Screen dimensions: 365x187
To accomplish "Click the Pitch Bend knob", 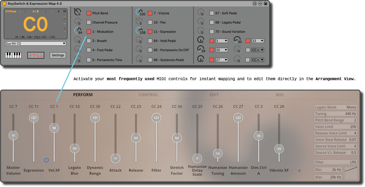I will tap(77, 12).
